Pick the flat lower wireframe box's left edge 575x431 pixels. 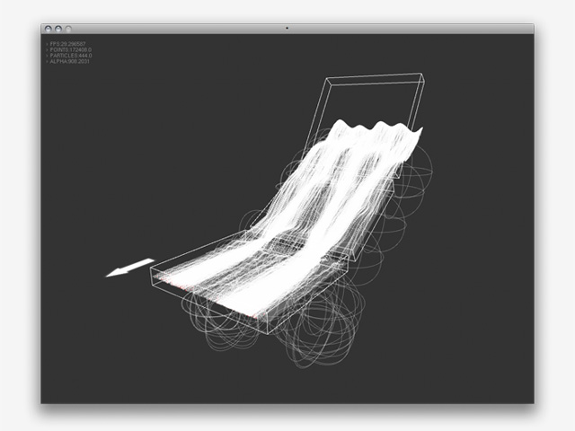point(151,275)
